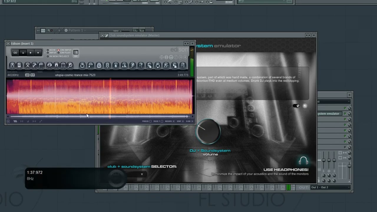
Task: Click the magnifier zoom icon in Edison
Action: (x=70, y=65)
